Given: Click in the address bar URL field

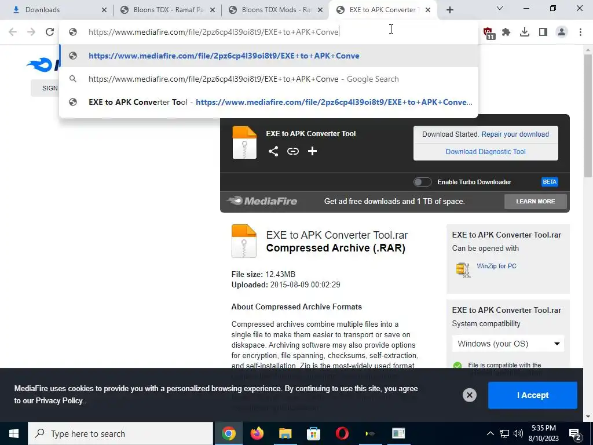Looking at the screenshot, I should (269, 32).
